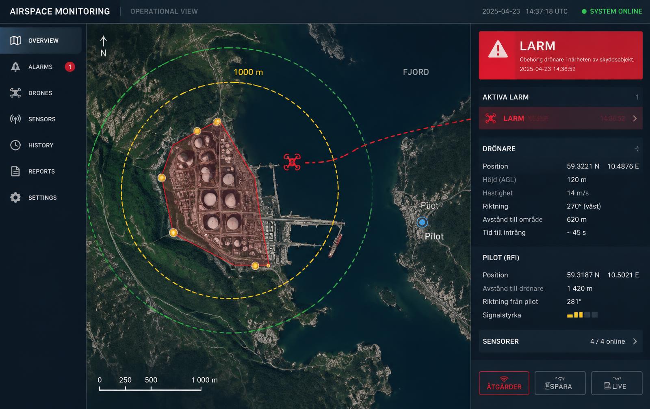Click the drone icon in active alarm row
This screenshot has width=650, height=409.
click(491, 118)
